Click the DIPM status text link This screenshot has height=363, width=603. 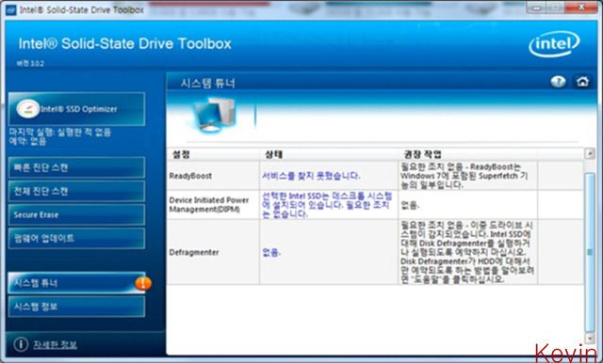click(x=327, y=205)
